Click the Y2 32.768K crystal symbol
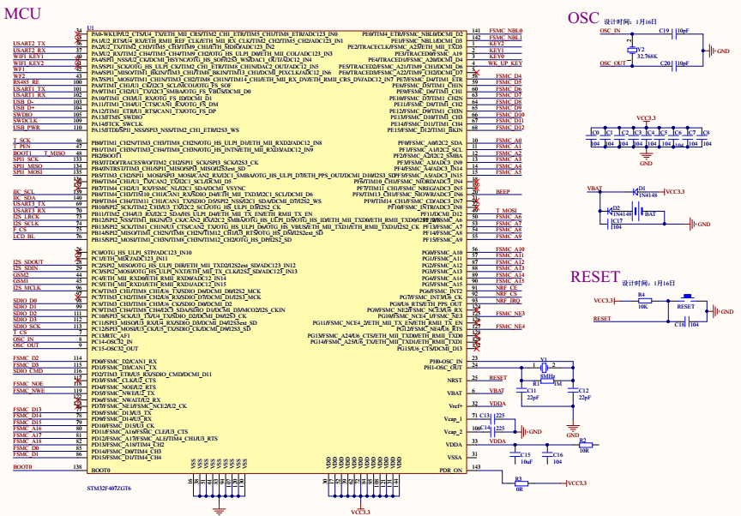Screen dimensions: 741x516 coord(631,48)
